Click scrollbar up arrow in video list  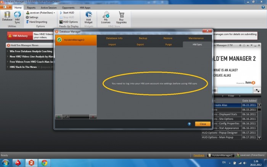[259, 105]
